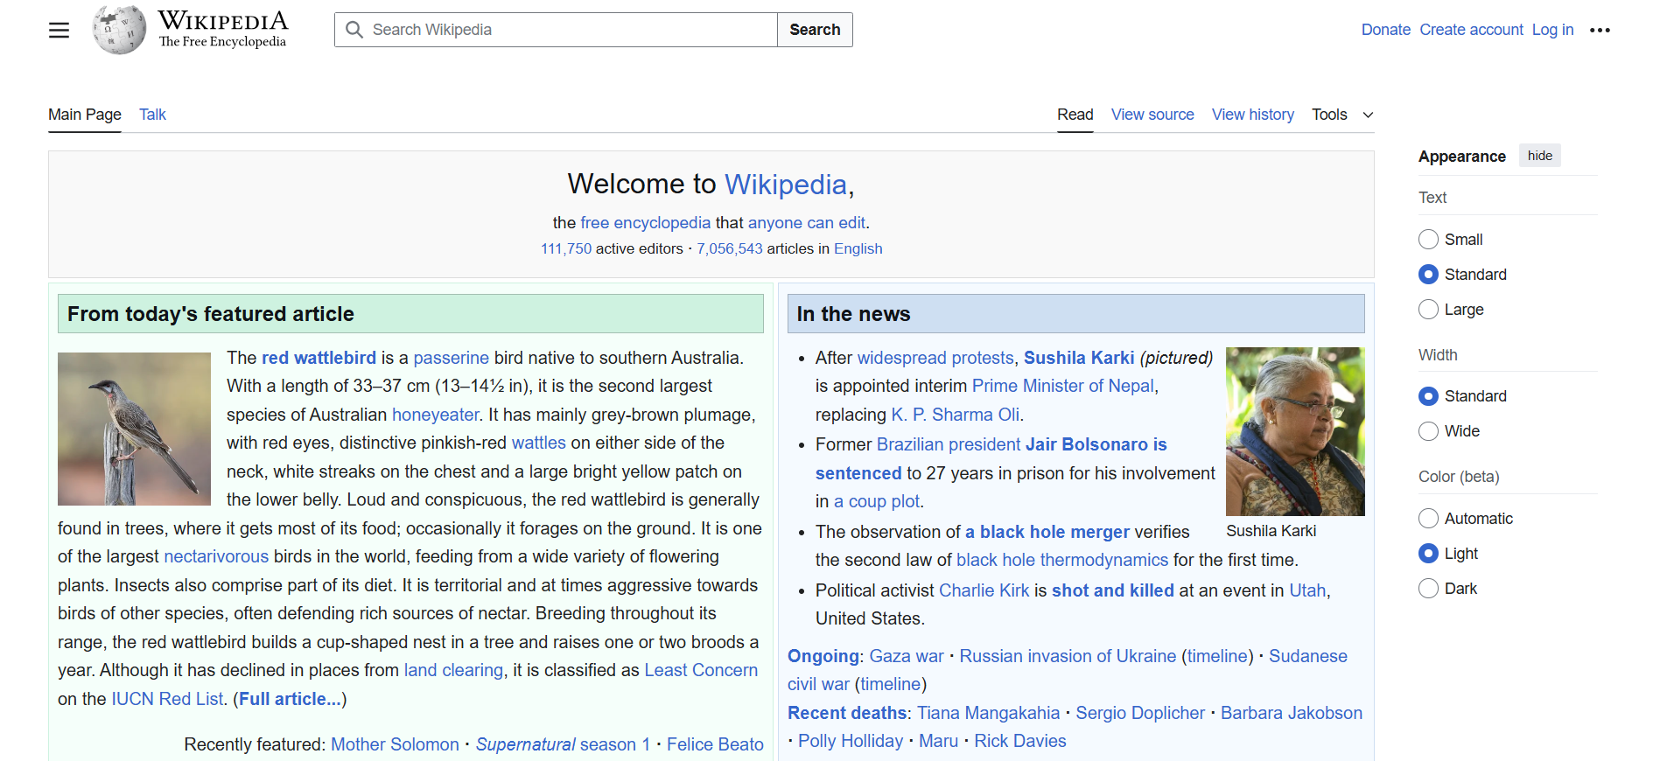This screenshot has height=761, width=1660.
Task: Open the hamburger main menu
Action: (x=59, y=31)
